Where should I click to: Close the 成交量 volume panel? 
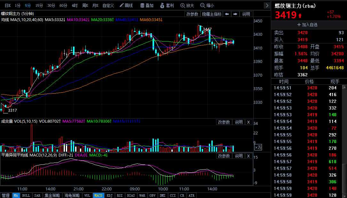coord(248,122)
